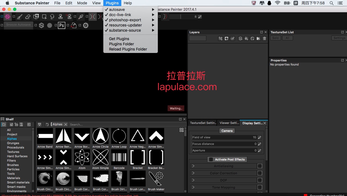The height and width of the screenshot is (196, 347).
Task: Select the Eraser tool in toolbar
Action: coord(28,17)
